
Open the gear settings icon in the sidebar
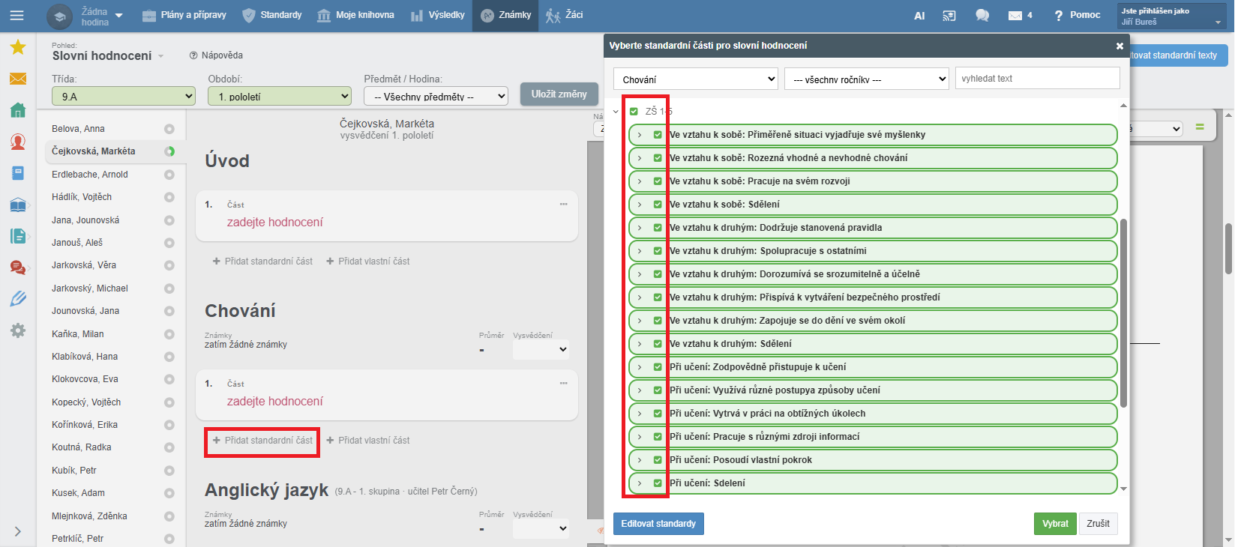click(x=18, y=330)
